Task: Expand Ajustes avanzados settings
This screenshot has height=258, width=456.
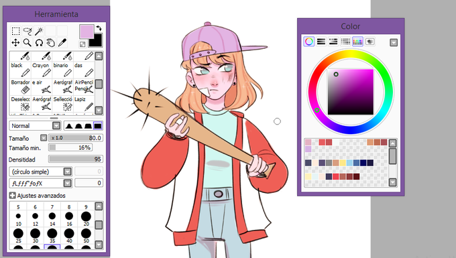Action: click(13, 196)
